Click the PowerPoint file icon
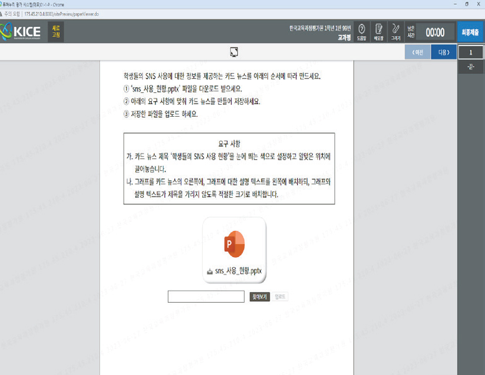The width and height of the screenshot is (485, 375). [x=235, y=244]
